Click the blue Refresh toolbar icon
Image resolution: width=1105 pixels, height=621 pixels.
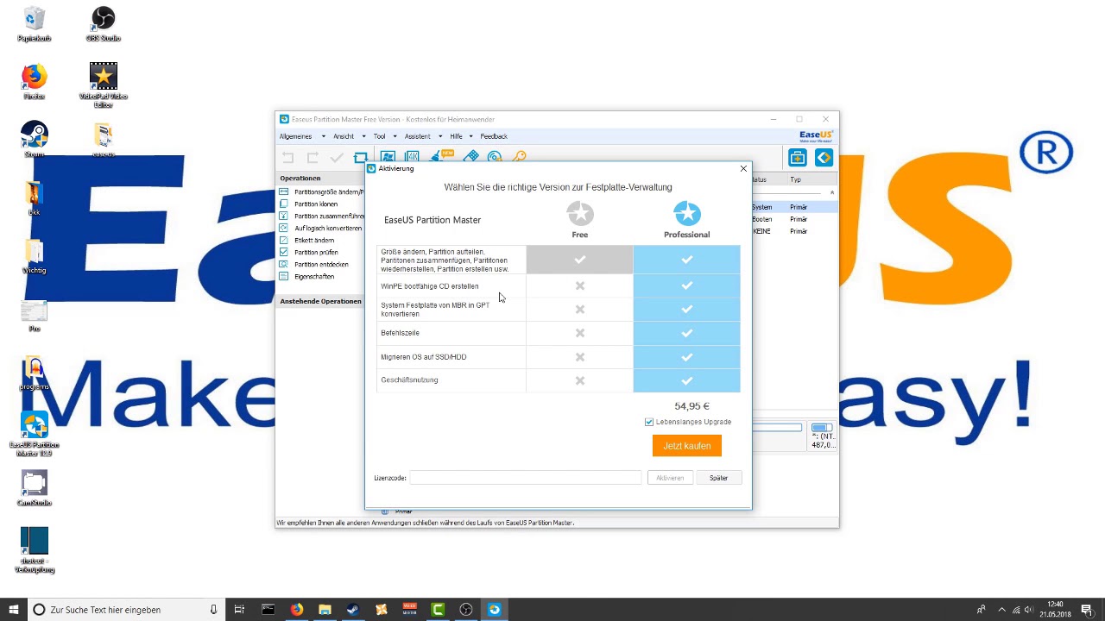pos(361,157)
